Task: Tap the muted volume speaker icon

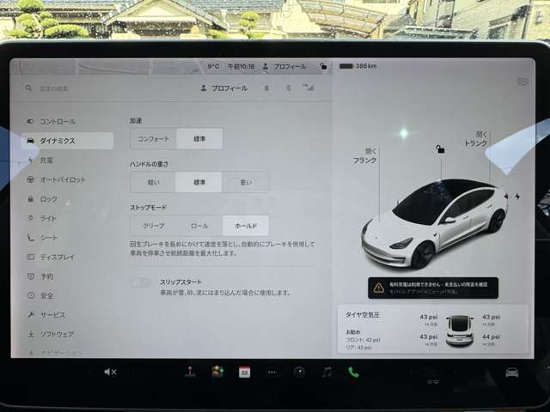Action: point(110,372)
